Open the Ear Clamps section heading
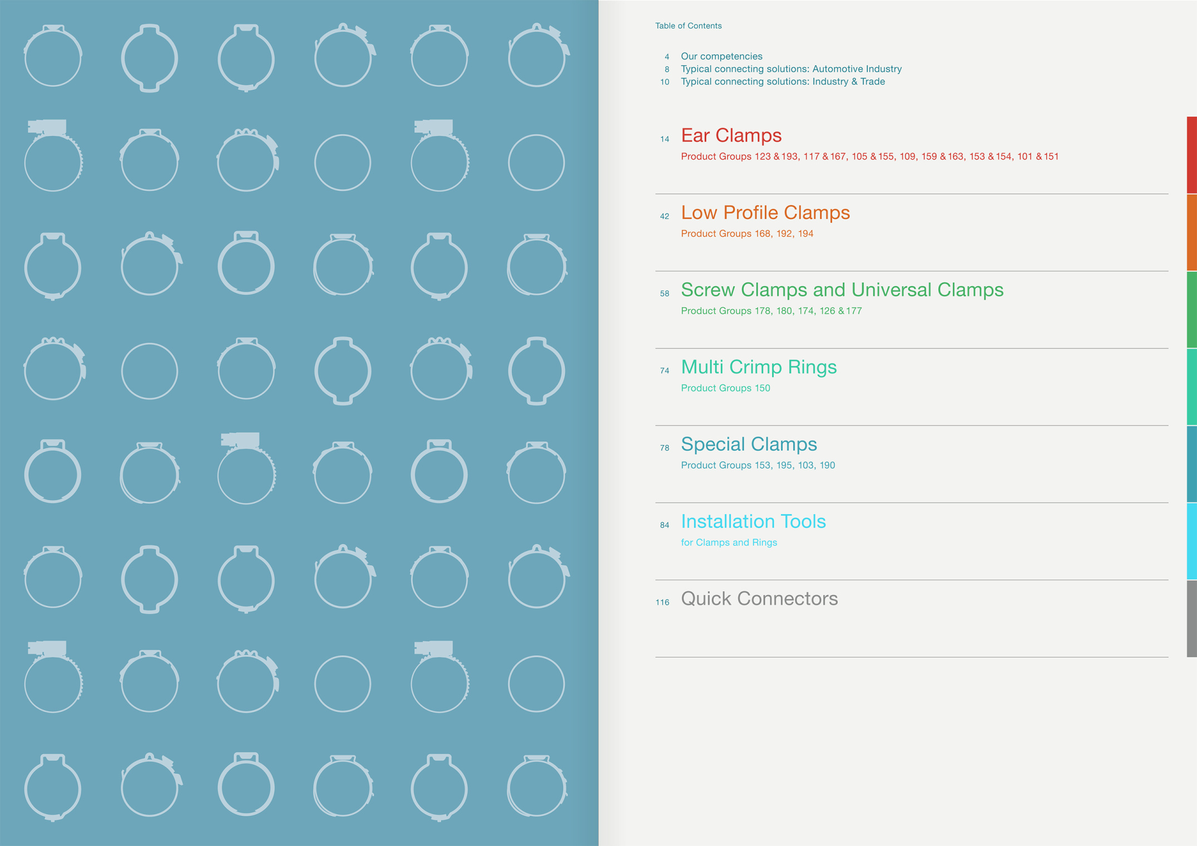 tap(731, 136)
